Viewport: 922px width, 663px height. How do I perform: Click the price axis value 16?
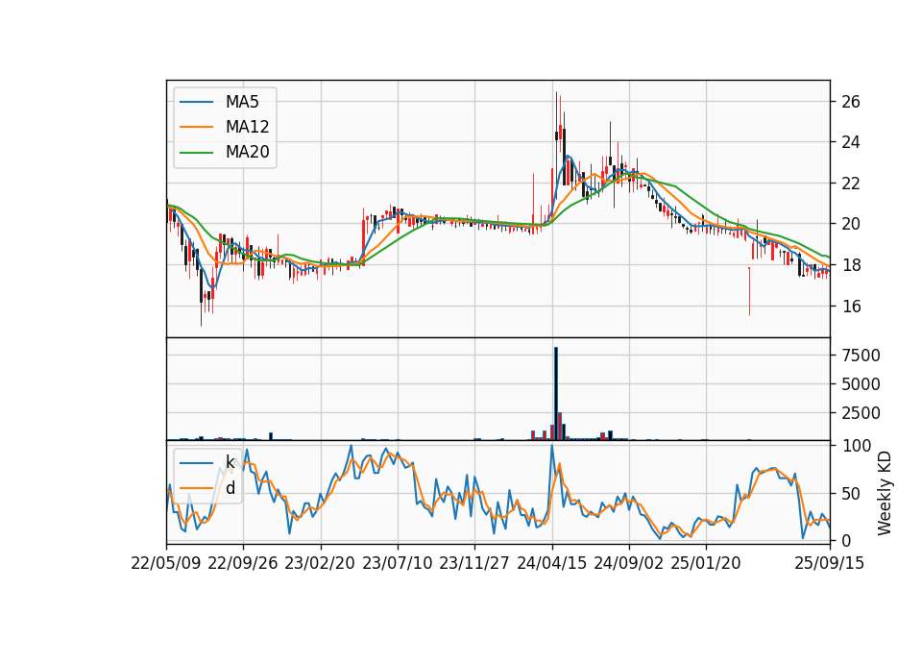tap(851, 306)
